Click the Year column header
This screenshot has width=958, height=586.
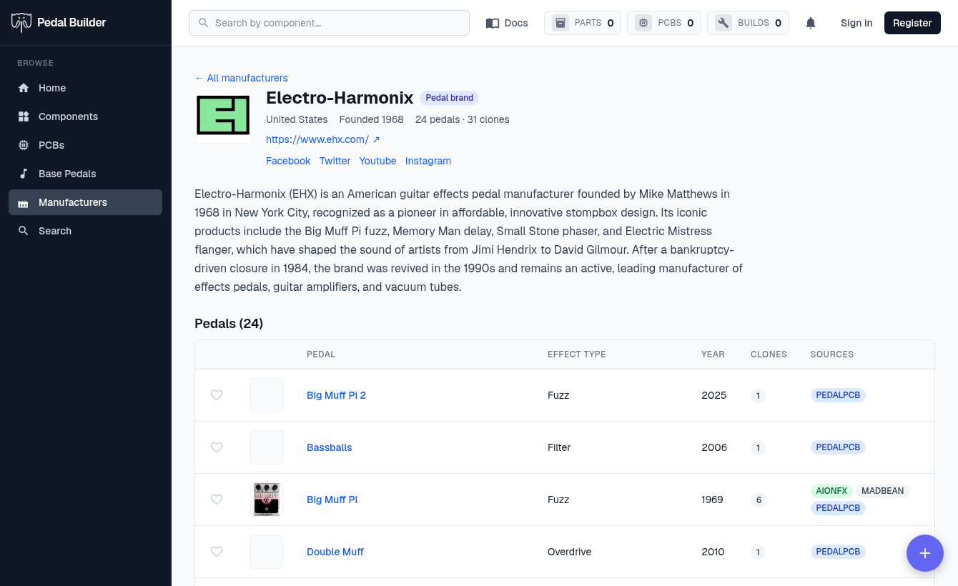[713, 354]
